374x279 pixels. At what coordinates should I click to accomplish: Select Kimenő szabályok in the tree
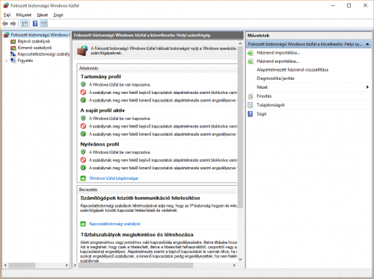click(x=34, y=48)
